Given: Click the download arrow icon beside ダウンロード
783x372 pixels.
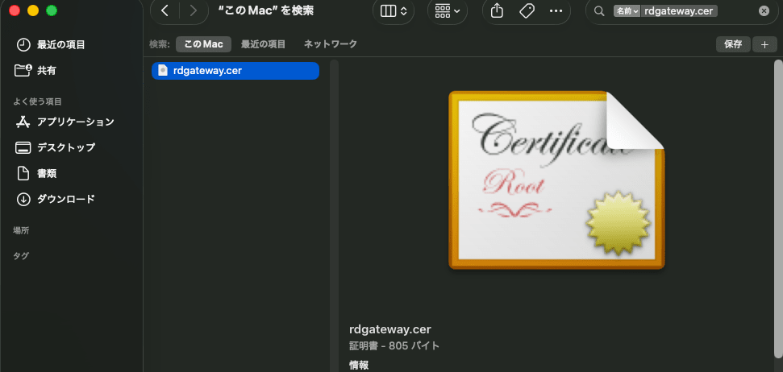Looking at the screenshot, I should coord(23,199).
